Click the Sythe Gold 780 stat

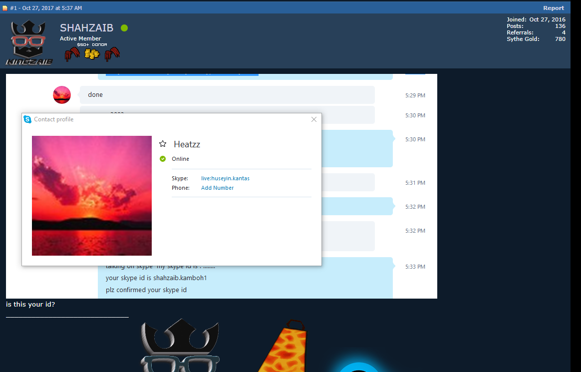[536, 39]
